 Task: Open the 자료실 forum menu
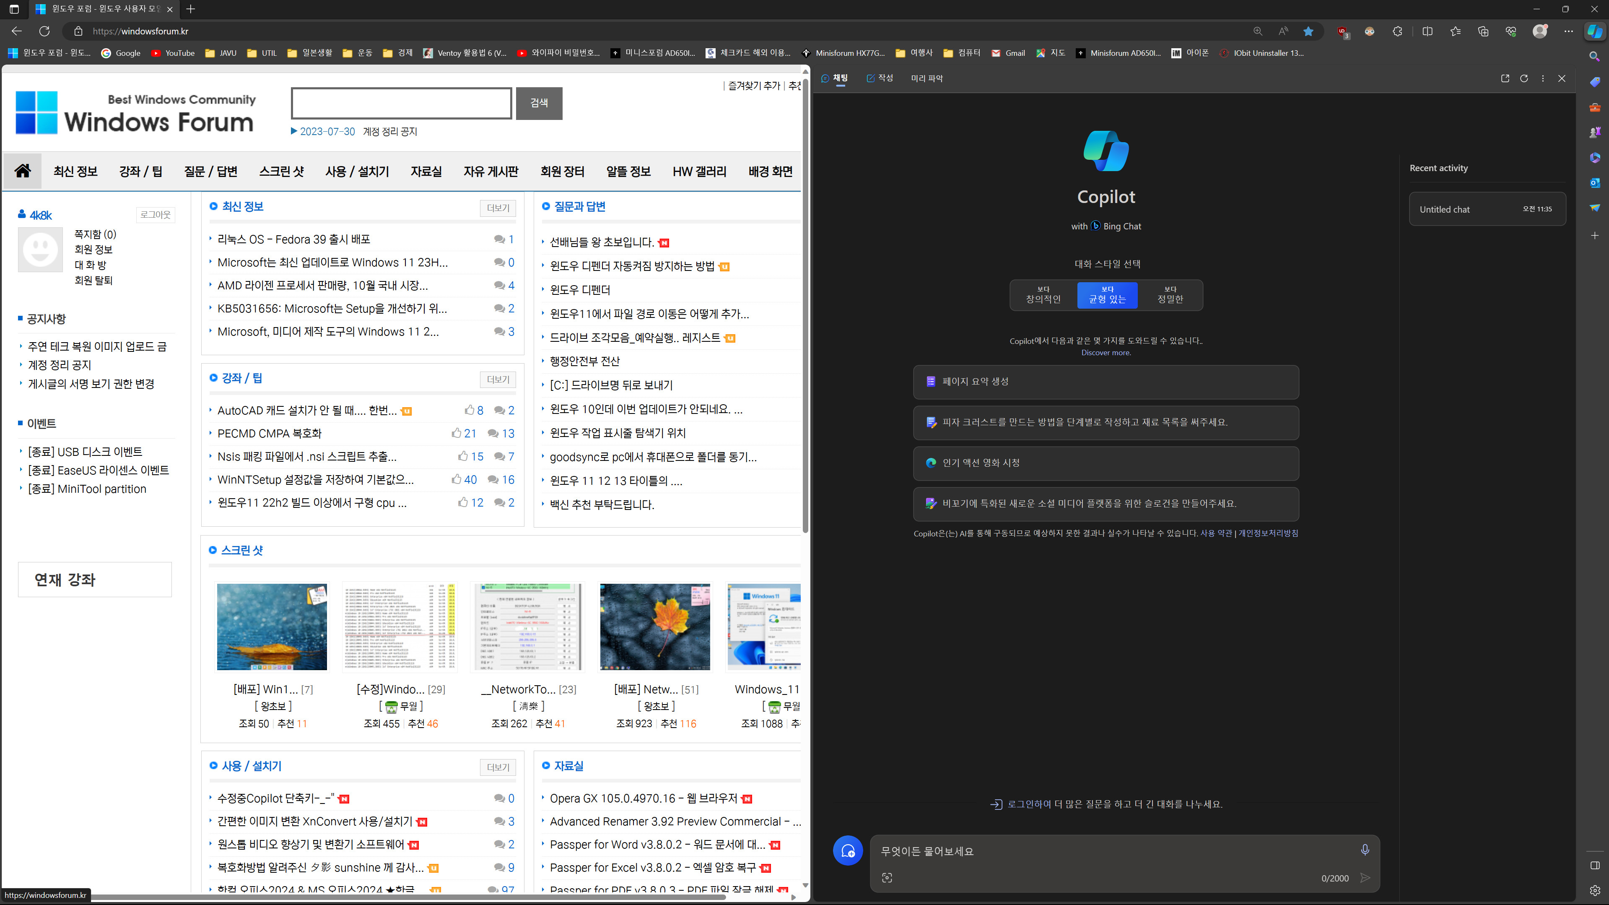[x=426, y=171]
